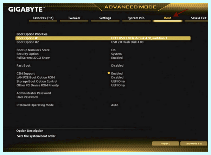The width and height of the screenshot is (211, 155).
Task: Toggle Full Screen LOGO Show value Enabled
Action: 117,58
